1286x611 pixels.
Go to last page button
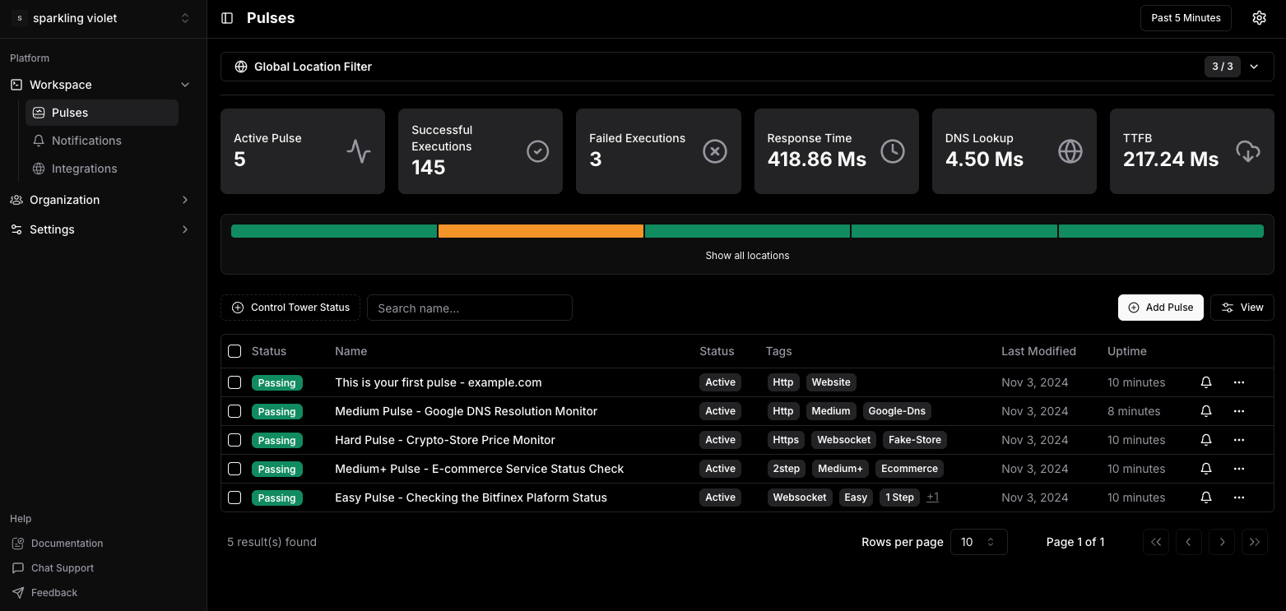(x=1255, y=542)
